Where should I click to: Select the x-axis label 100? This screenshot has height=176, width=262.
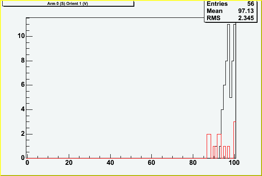(x=234, y=163)
